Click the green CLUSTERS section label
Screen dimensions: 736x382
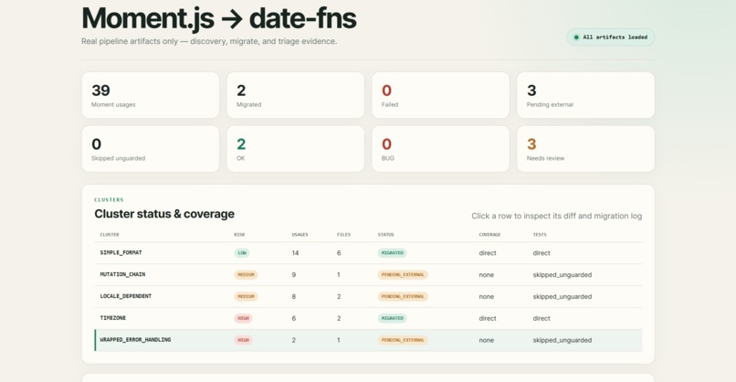(109, 200)
